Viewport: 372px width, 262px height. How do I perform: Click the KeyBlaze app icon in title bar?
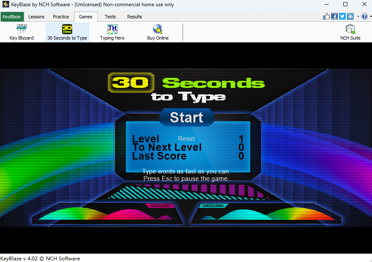click(x=5, y=4)
